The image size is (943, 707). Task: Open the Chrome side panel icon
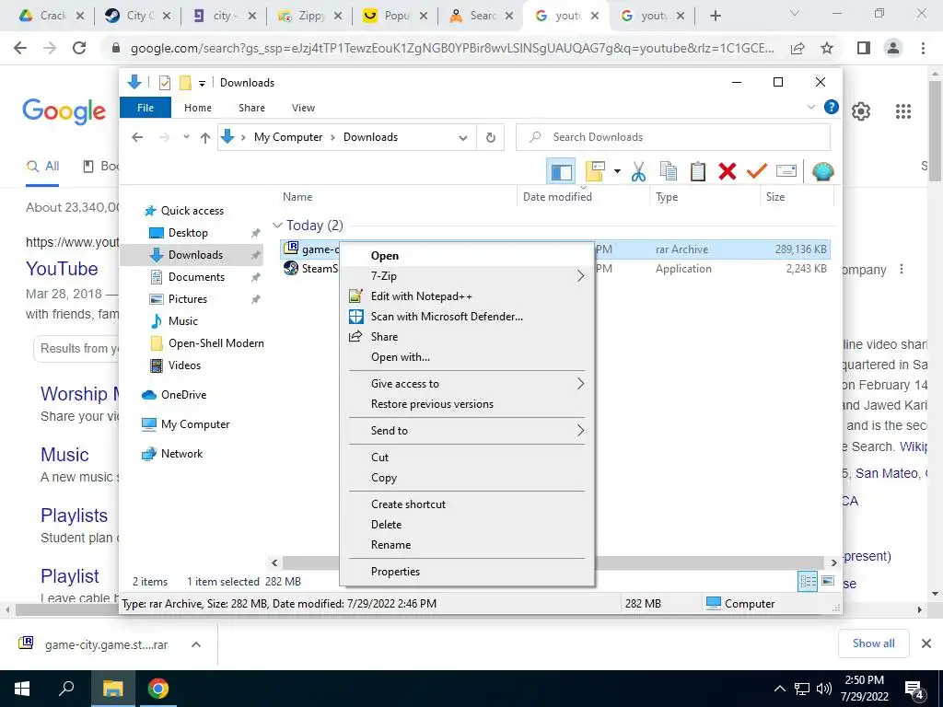(x=864, y=48)
